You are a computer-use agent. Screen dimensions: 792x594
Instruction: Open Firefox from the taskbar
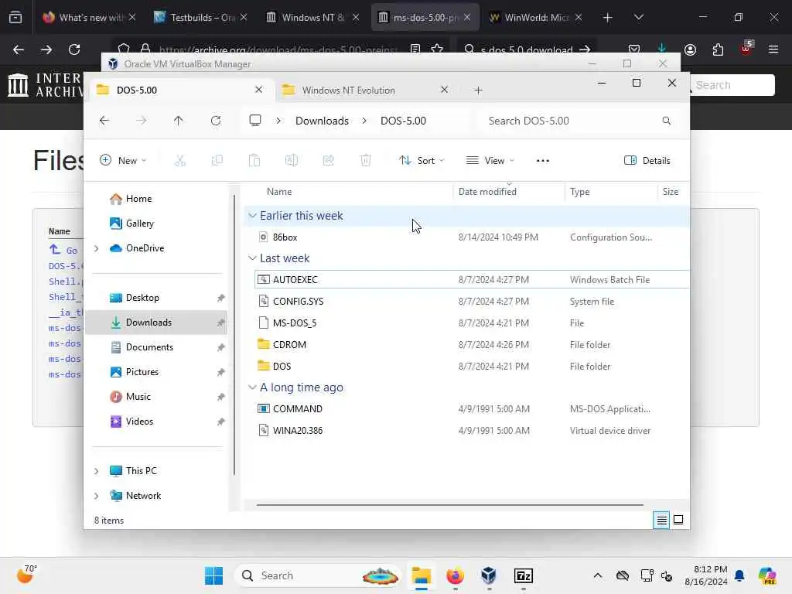click(455, 575)
